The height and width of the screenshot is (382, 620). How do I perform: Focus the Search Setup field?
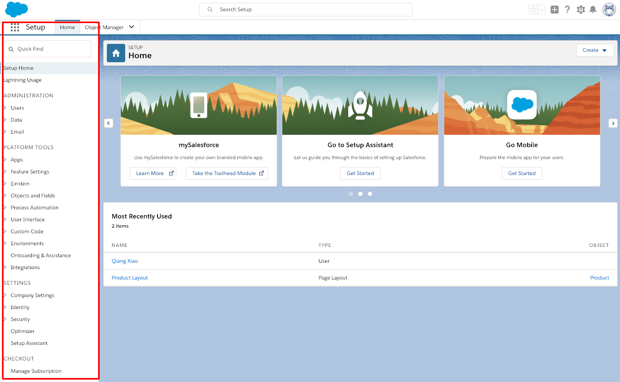click(306, 10)
